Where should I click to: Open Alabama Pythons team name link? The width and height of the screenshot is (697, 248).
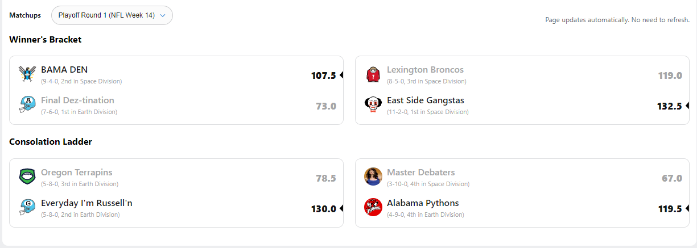423,203
